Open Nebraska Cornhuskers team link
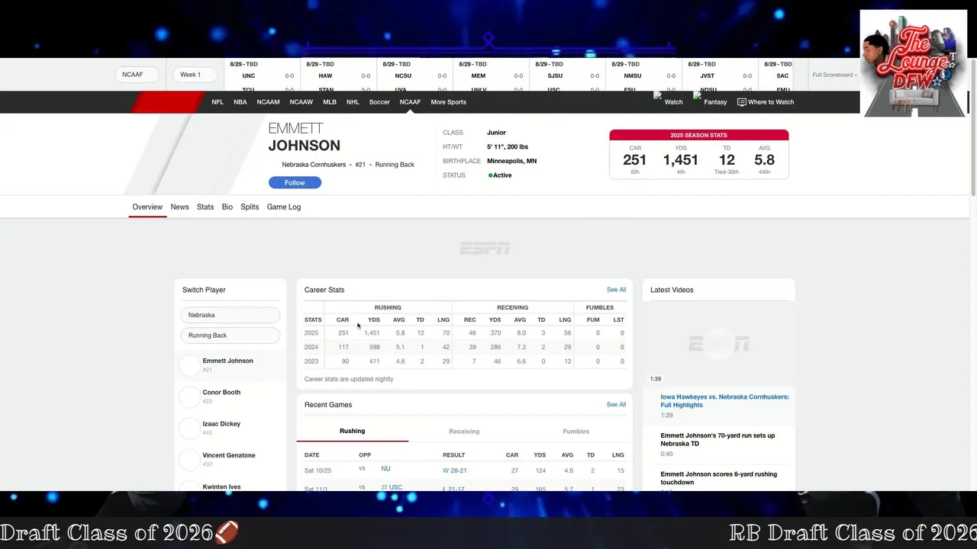977x549 pixels. click(x=314, y=165)
